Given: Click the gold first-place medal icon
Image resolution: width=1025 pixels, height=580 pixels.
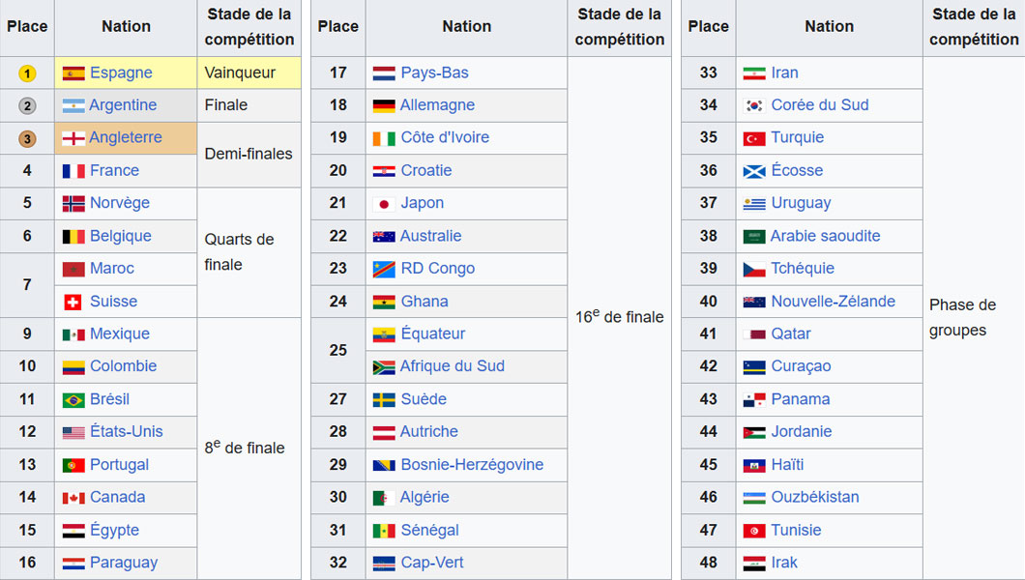Looking at the screenshot, I should click(27, 73).
